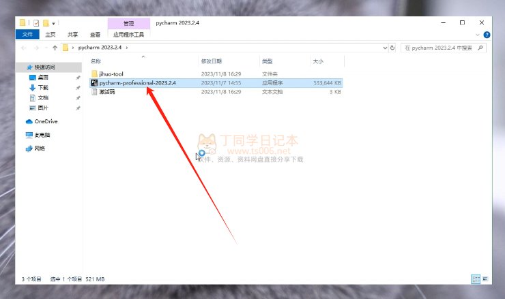Image resolution: width=505 pixels, height=299 pixels.
Task: Click pycharm 2023.2.4 breadcrumb in address bar
Action: coord(100,48)
